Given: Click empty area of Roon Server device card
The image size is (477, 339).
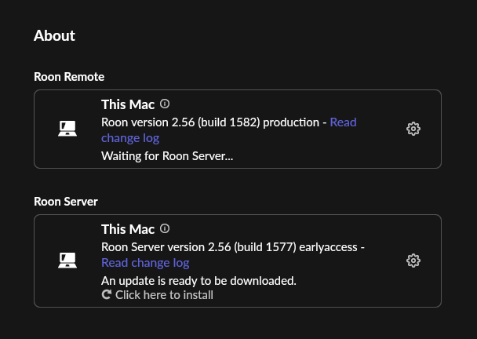Looking at the screenshot, I should [x=345, y=286].
